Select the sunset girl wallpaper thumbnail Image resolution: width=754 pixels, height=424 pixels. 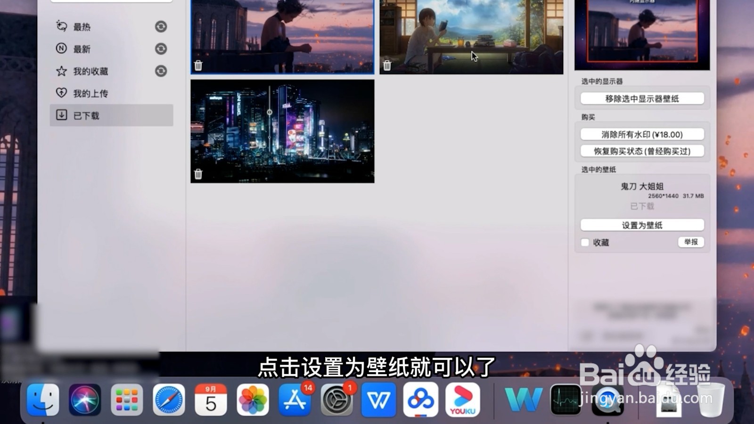click(283, 37)
